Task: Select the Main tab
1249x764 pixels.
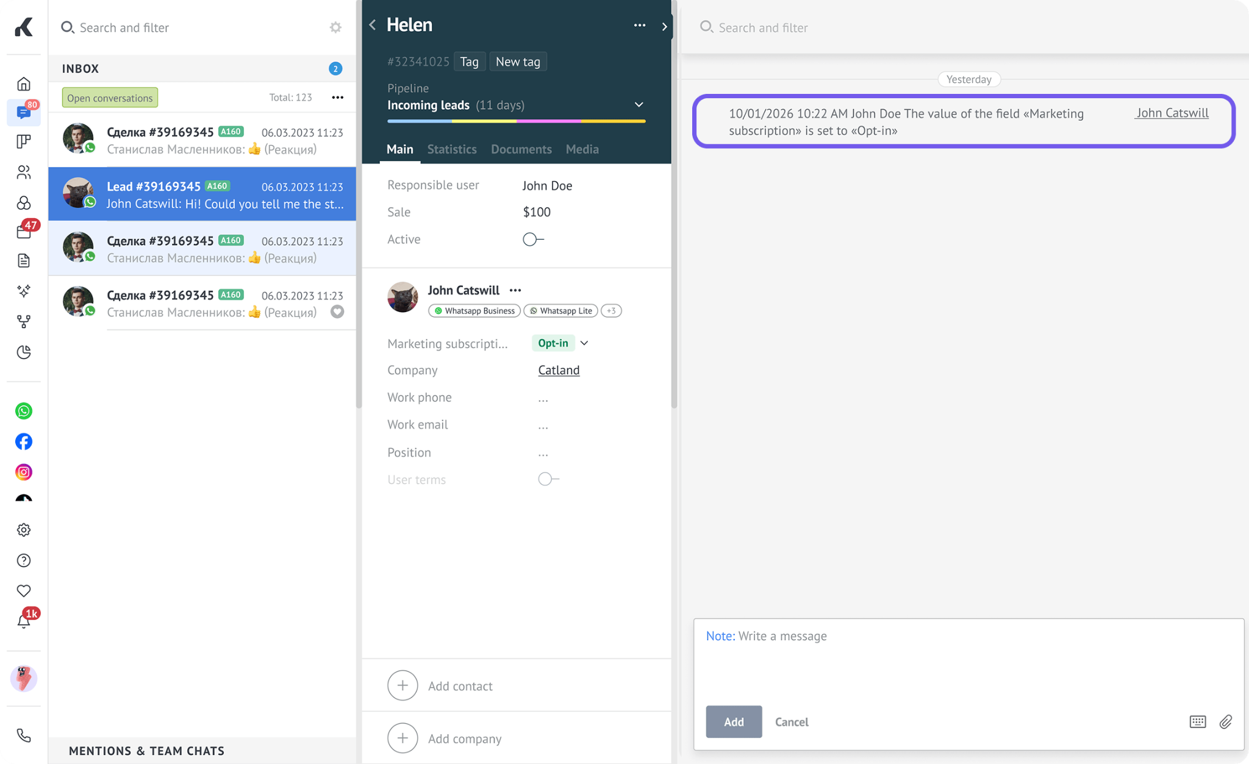Action: click(x=400, y=149)
